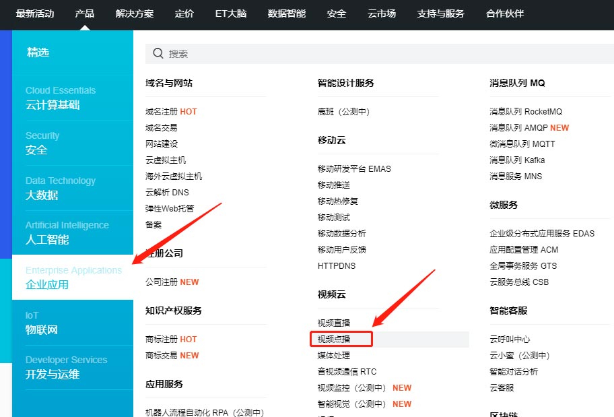614x417 pixels.
Task: Open 移动研发平台 EMAS link
Action: coord(354,168)
